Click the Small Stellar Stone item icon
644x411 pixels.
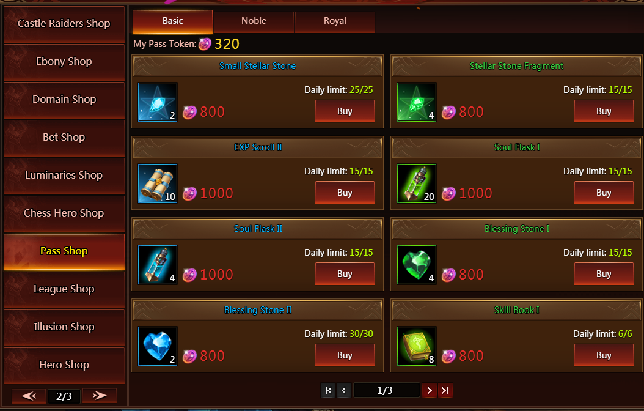(x=158, y=102)
